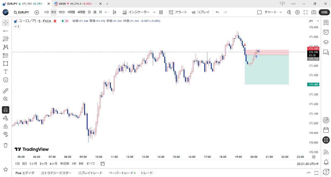331x177 pixels.
Task: Open chart settings hexagon in top toolbar
Action: (297, 12)
